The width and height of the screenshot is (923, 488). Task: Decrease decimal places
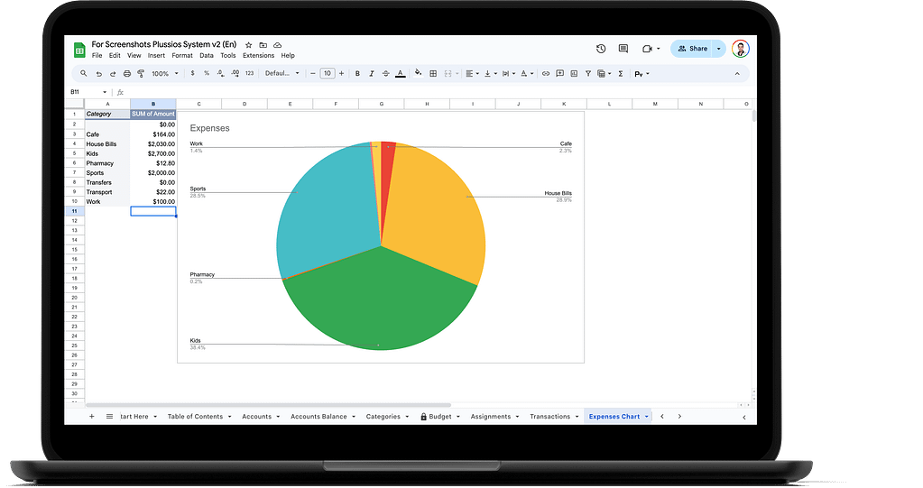[x=220, y=74]
